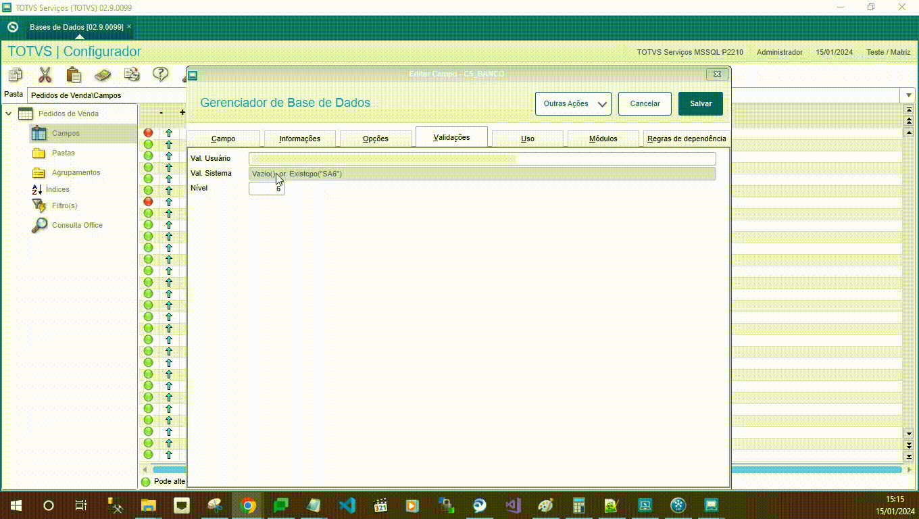Click the printer icon in the toolbar
The width and height of the screenshot is (919, 519).
[x=132, y=74]
